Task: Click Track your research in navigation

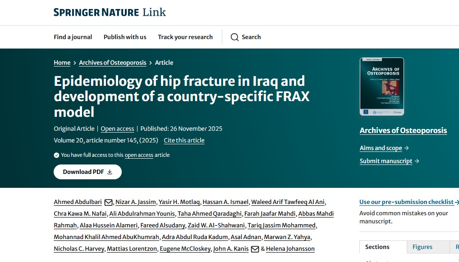Action: point(185,37)
